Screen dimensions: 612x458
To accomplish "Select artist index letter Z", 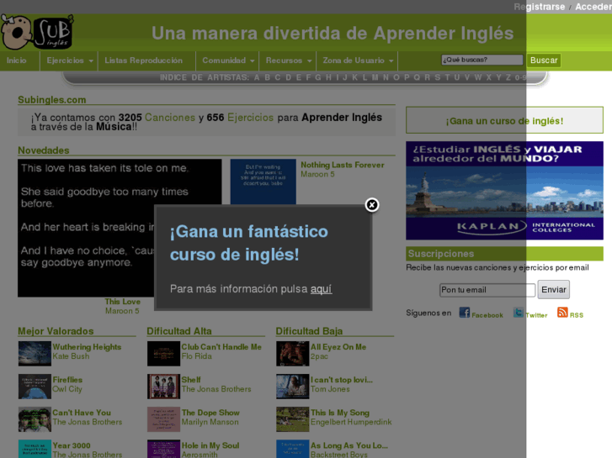I will pos(508,77).
